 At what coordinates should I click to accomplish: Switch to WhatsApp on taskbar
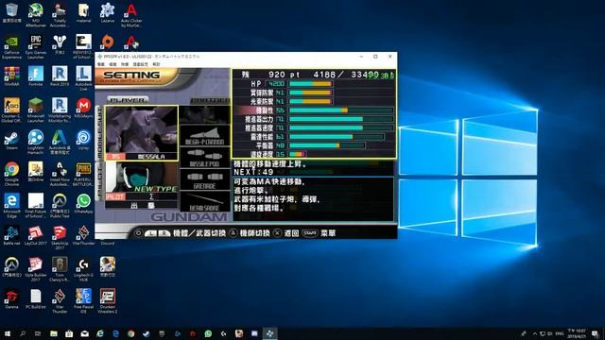point(208,333)
